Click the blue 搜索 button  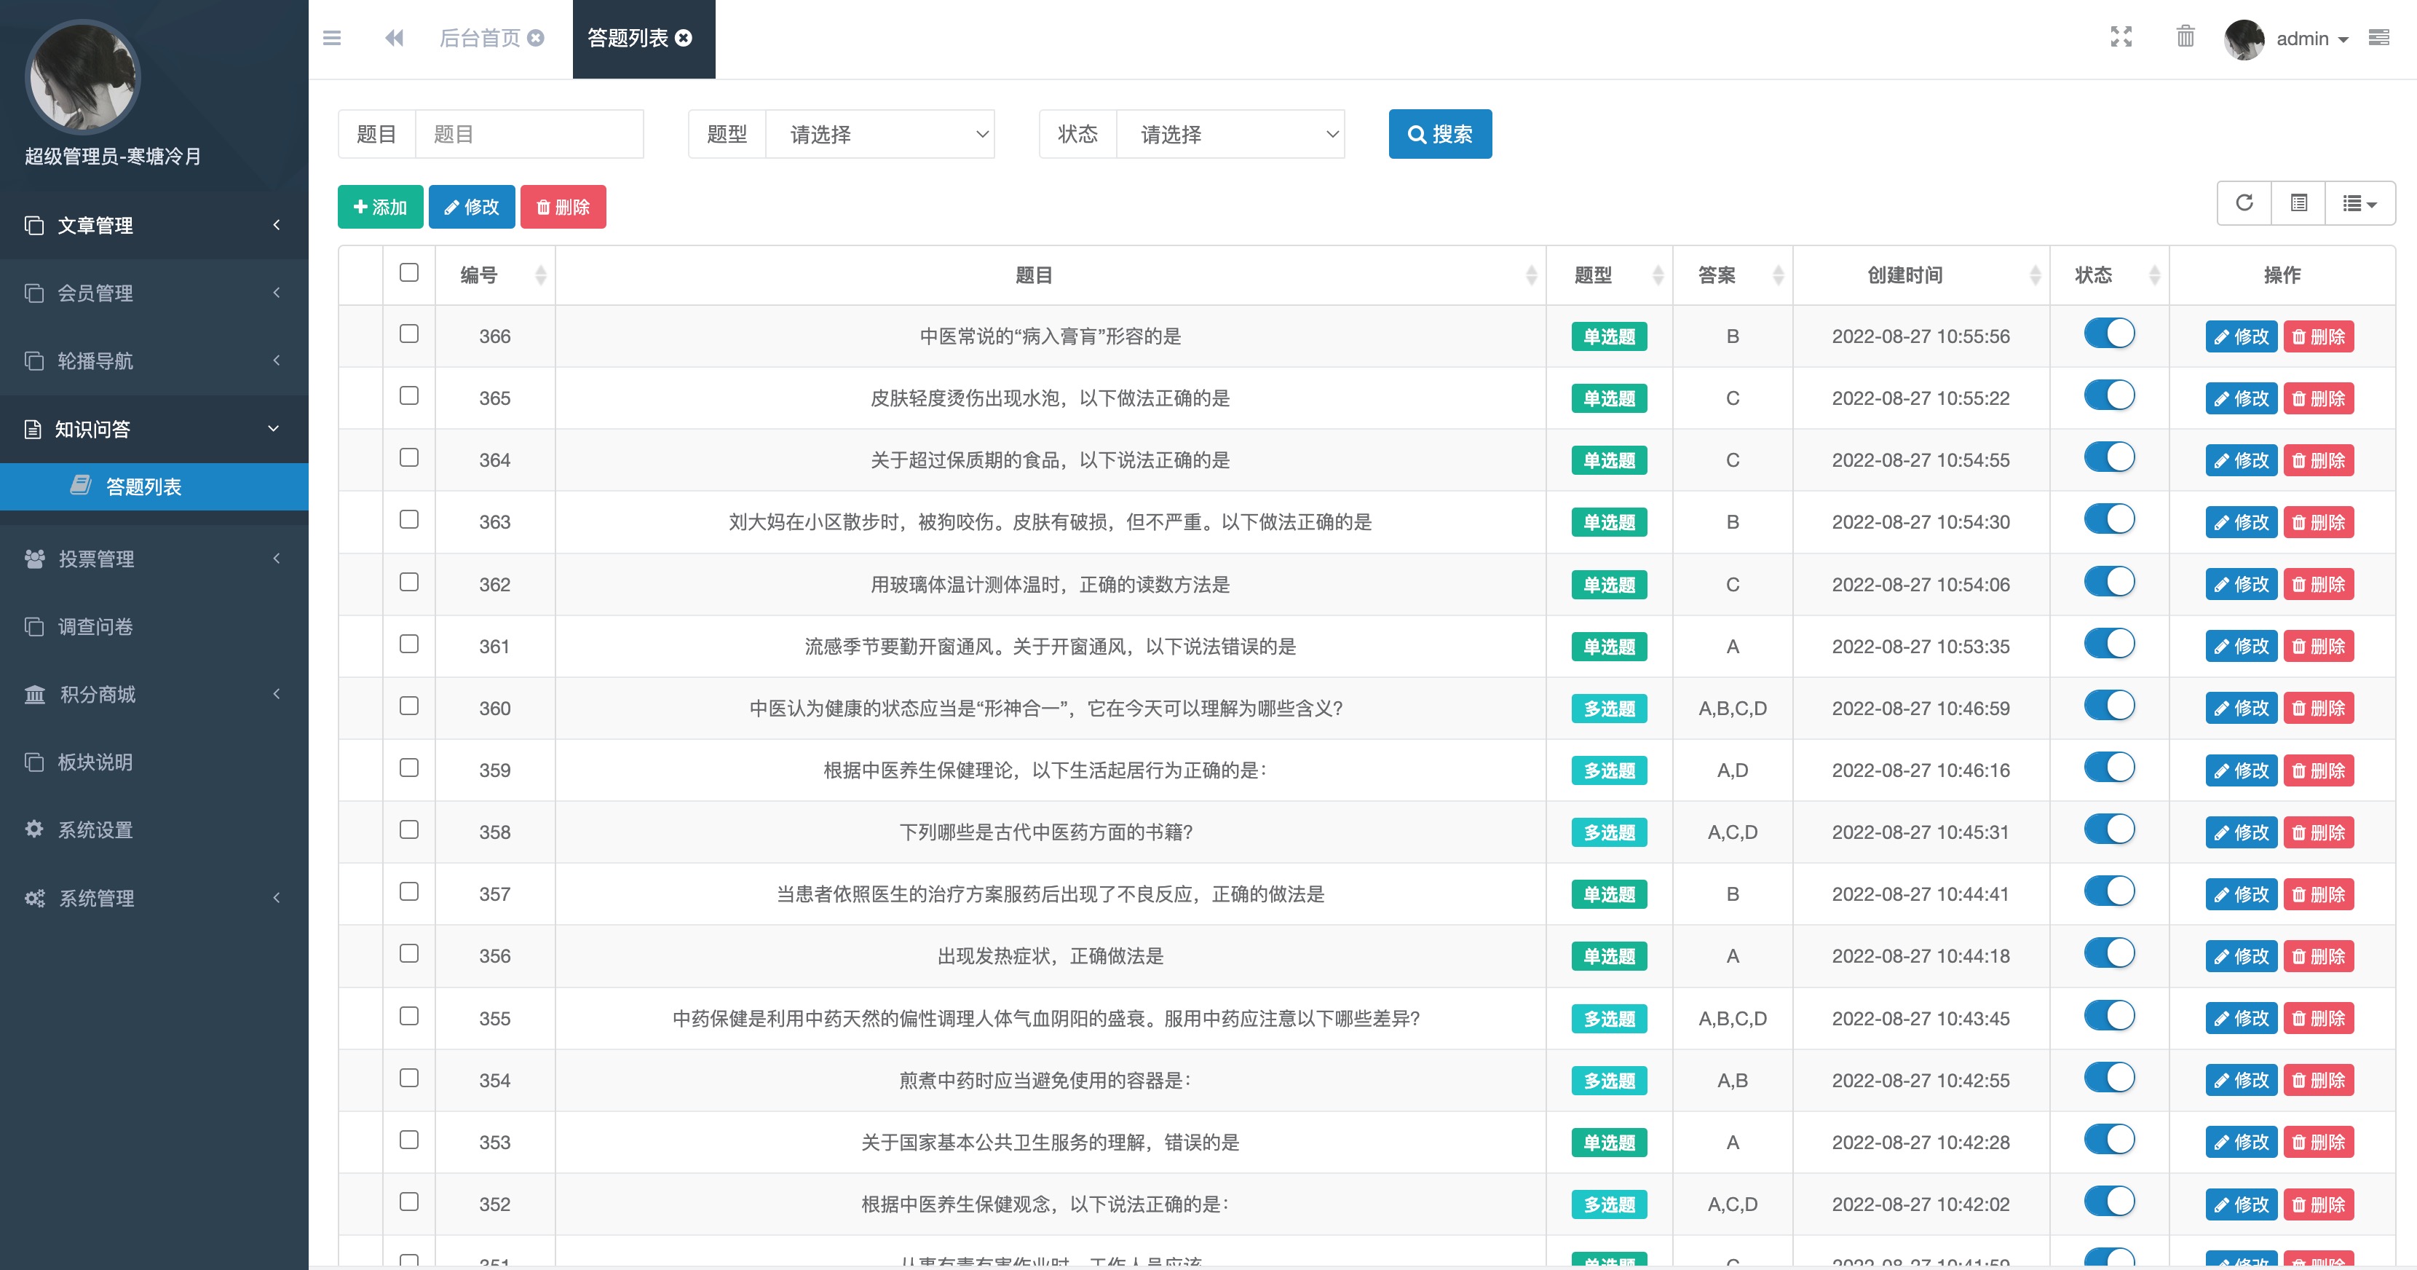click(1440, 134)
